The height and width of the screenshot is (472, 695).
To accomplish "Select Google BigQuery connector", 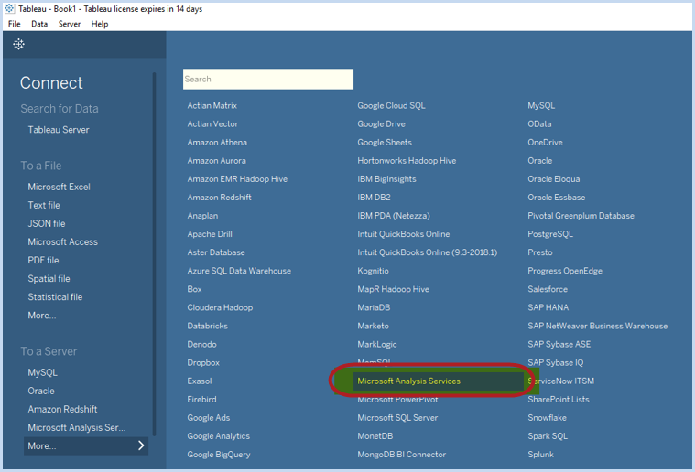I will coord(219,455).
